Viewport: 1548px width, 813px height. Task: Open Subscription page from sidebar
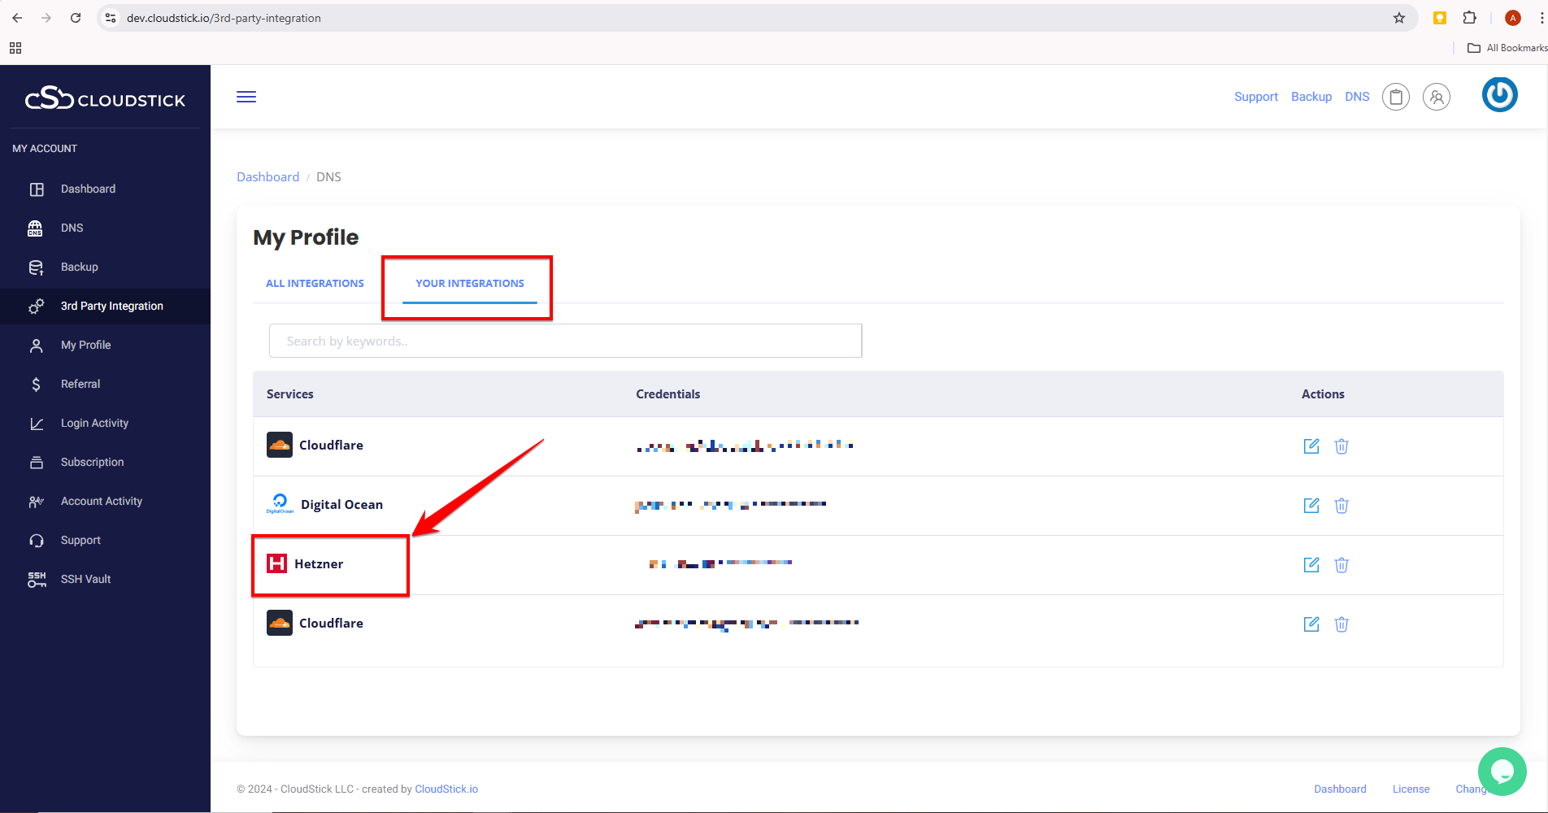(x=92, y=462)
